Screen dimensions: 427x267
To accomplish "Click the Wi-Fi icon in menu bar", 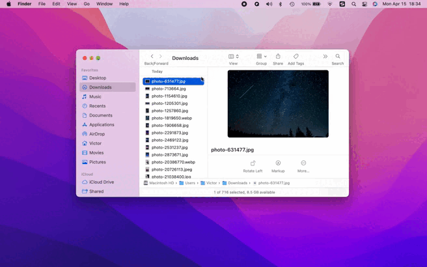I will click(330, 4).
